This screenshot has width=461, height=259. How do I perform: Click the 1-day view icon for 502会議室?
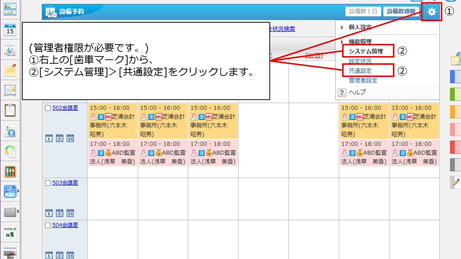49,138
